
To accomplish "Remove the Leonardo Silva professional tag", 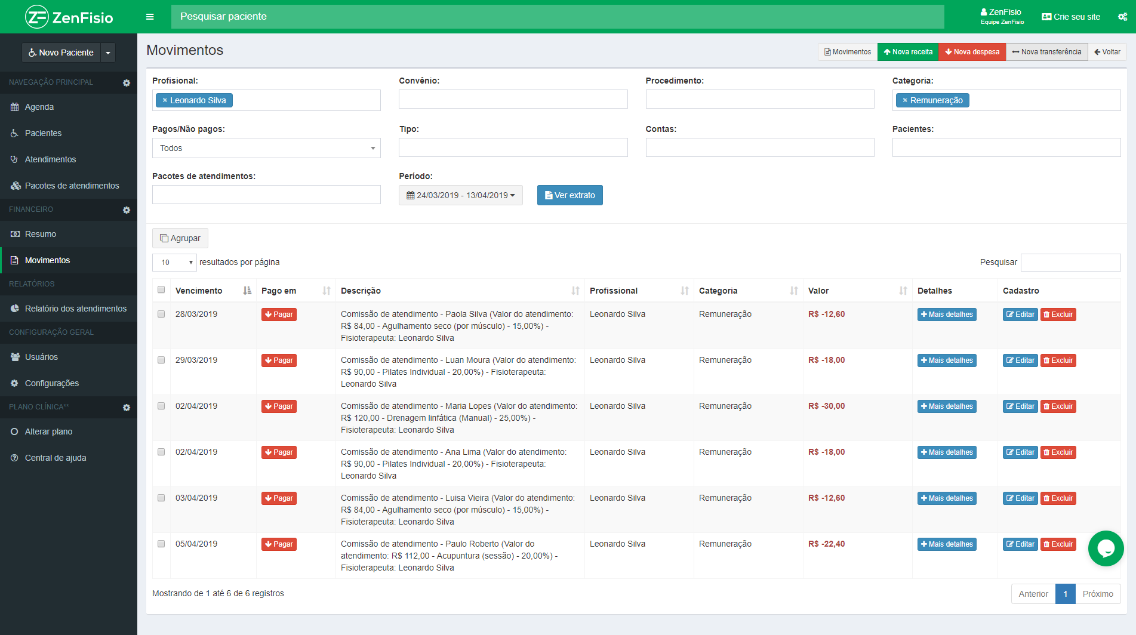I will pos(165,100).
